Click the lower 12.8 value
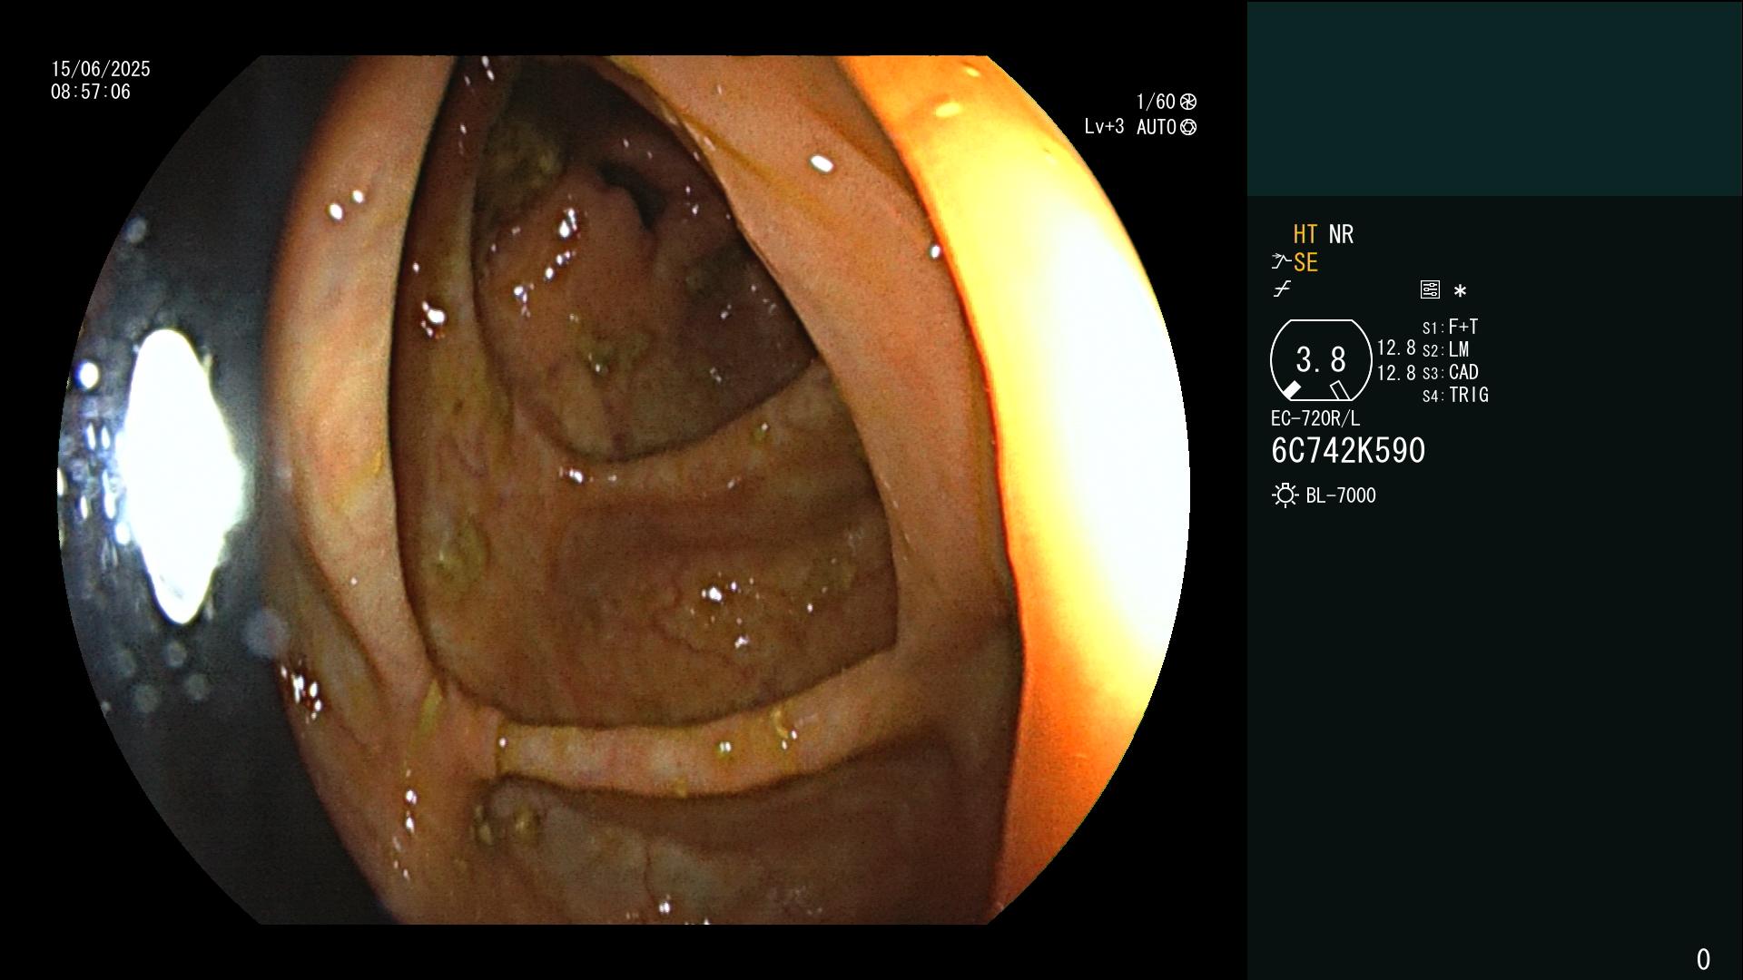This screenshot has height=980, width=1743. click(x=1396, y=373)
